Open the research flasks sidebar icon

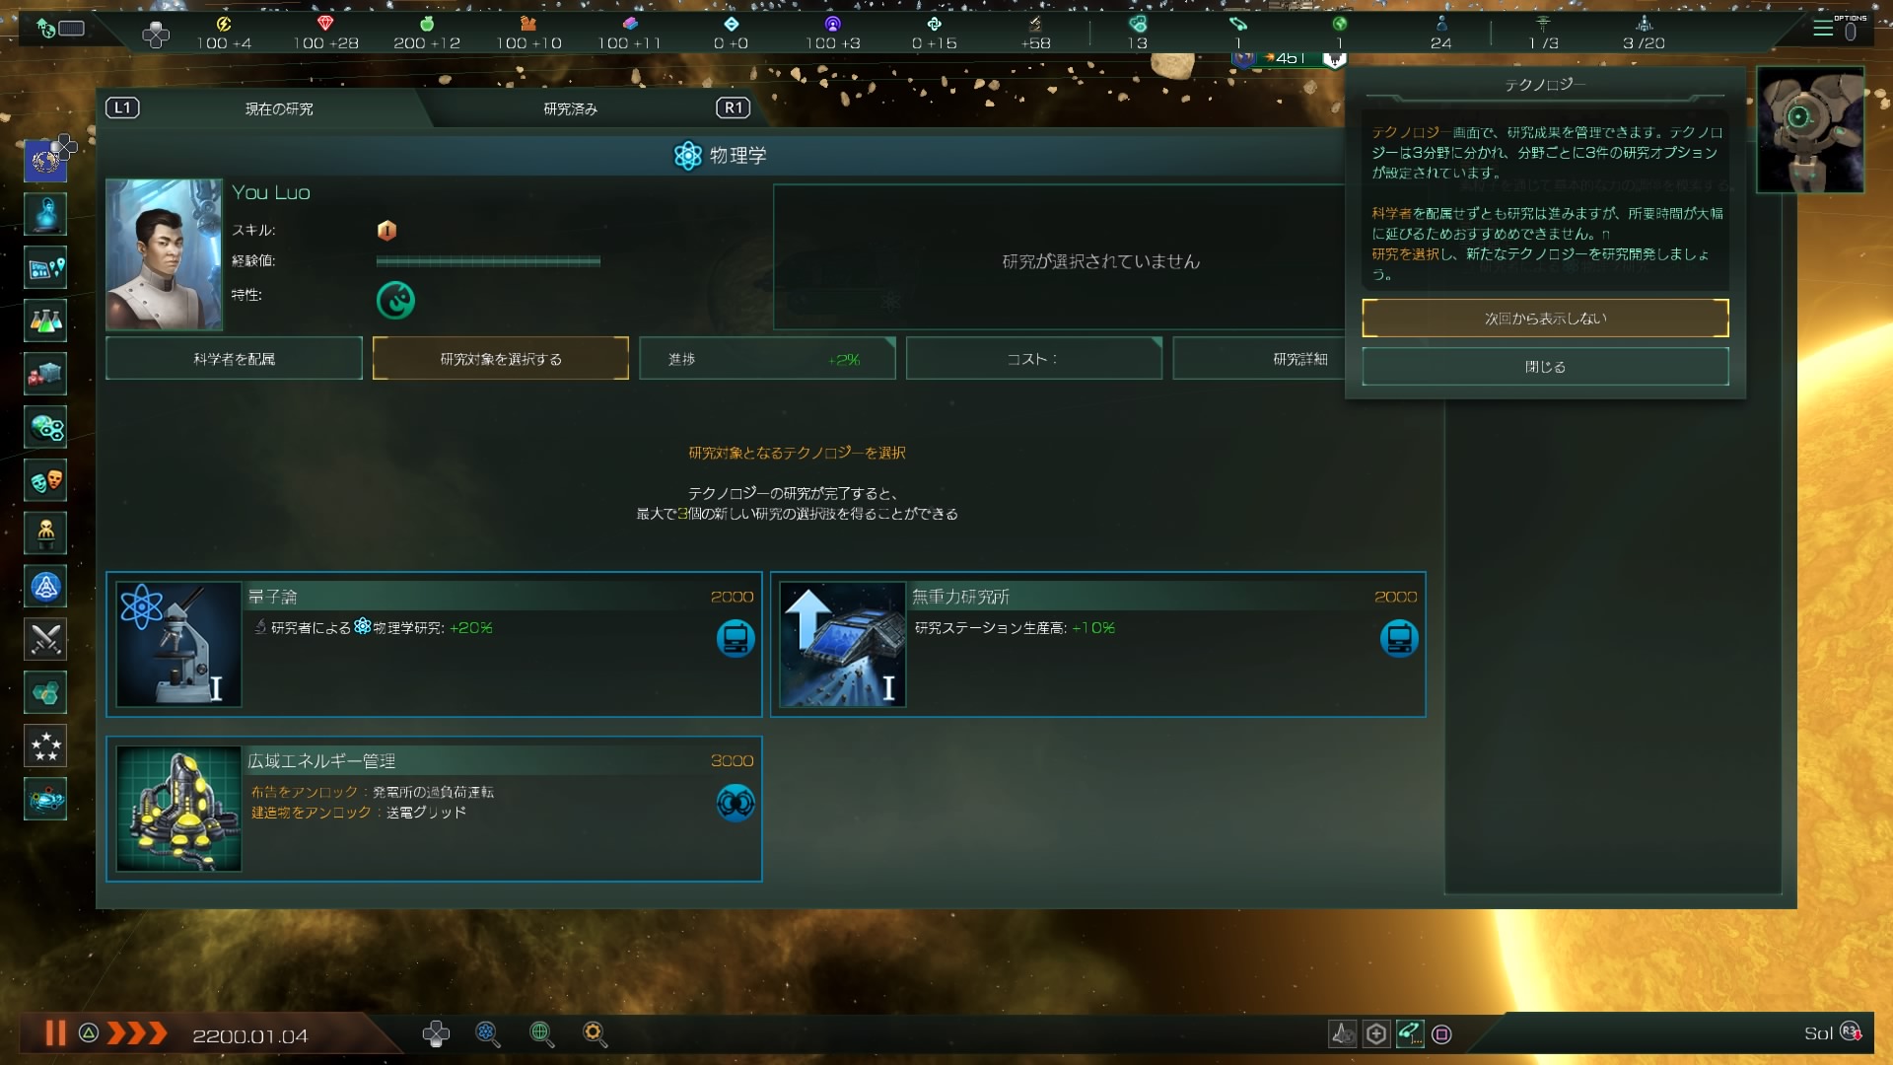tap(45, 320)
